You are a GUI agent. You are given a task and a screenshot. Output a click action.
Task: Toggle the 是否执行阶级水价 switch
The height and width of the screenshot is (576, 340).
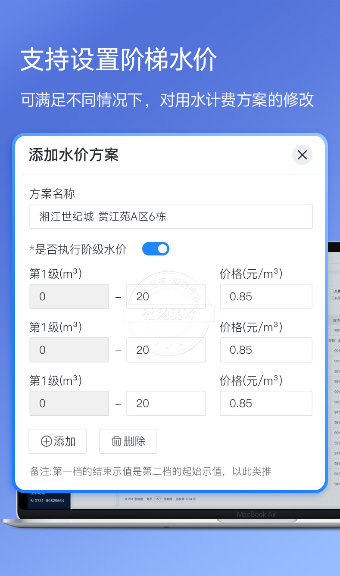click(x=156, y=249)
